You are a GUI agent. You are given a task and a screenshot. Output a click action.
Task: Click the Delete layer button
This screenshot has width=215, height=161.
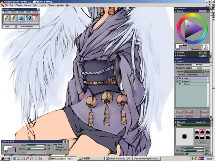[x=205, y=116]
